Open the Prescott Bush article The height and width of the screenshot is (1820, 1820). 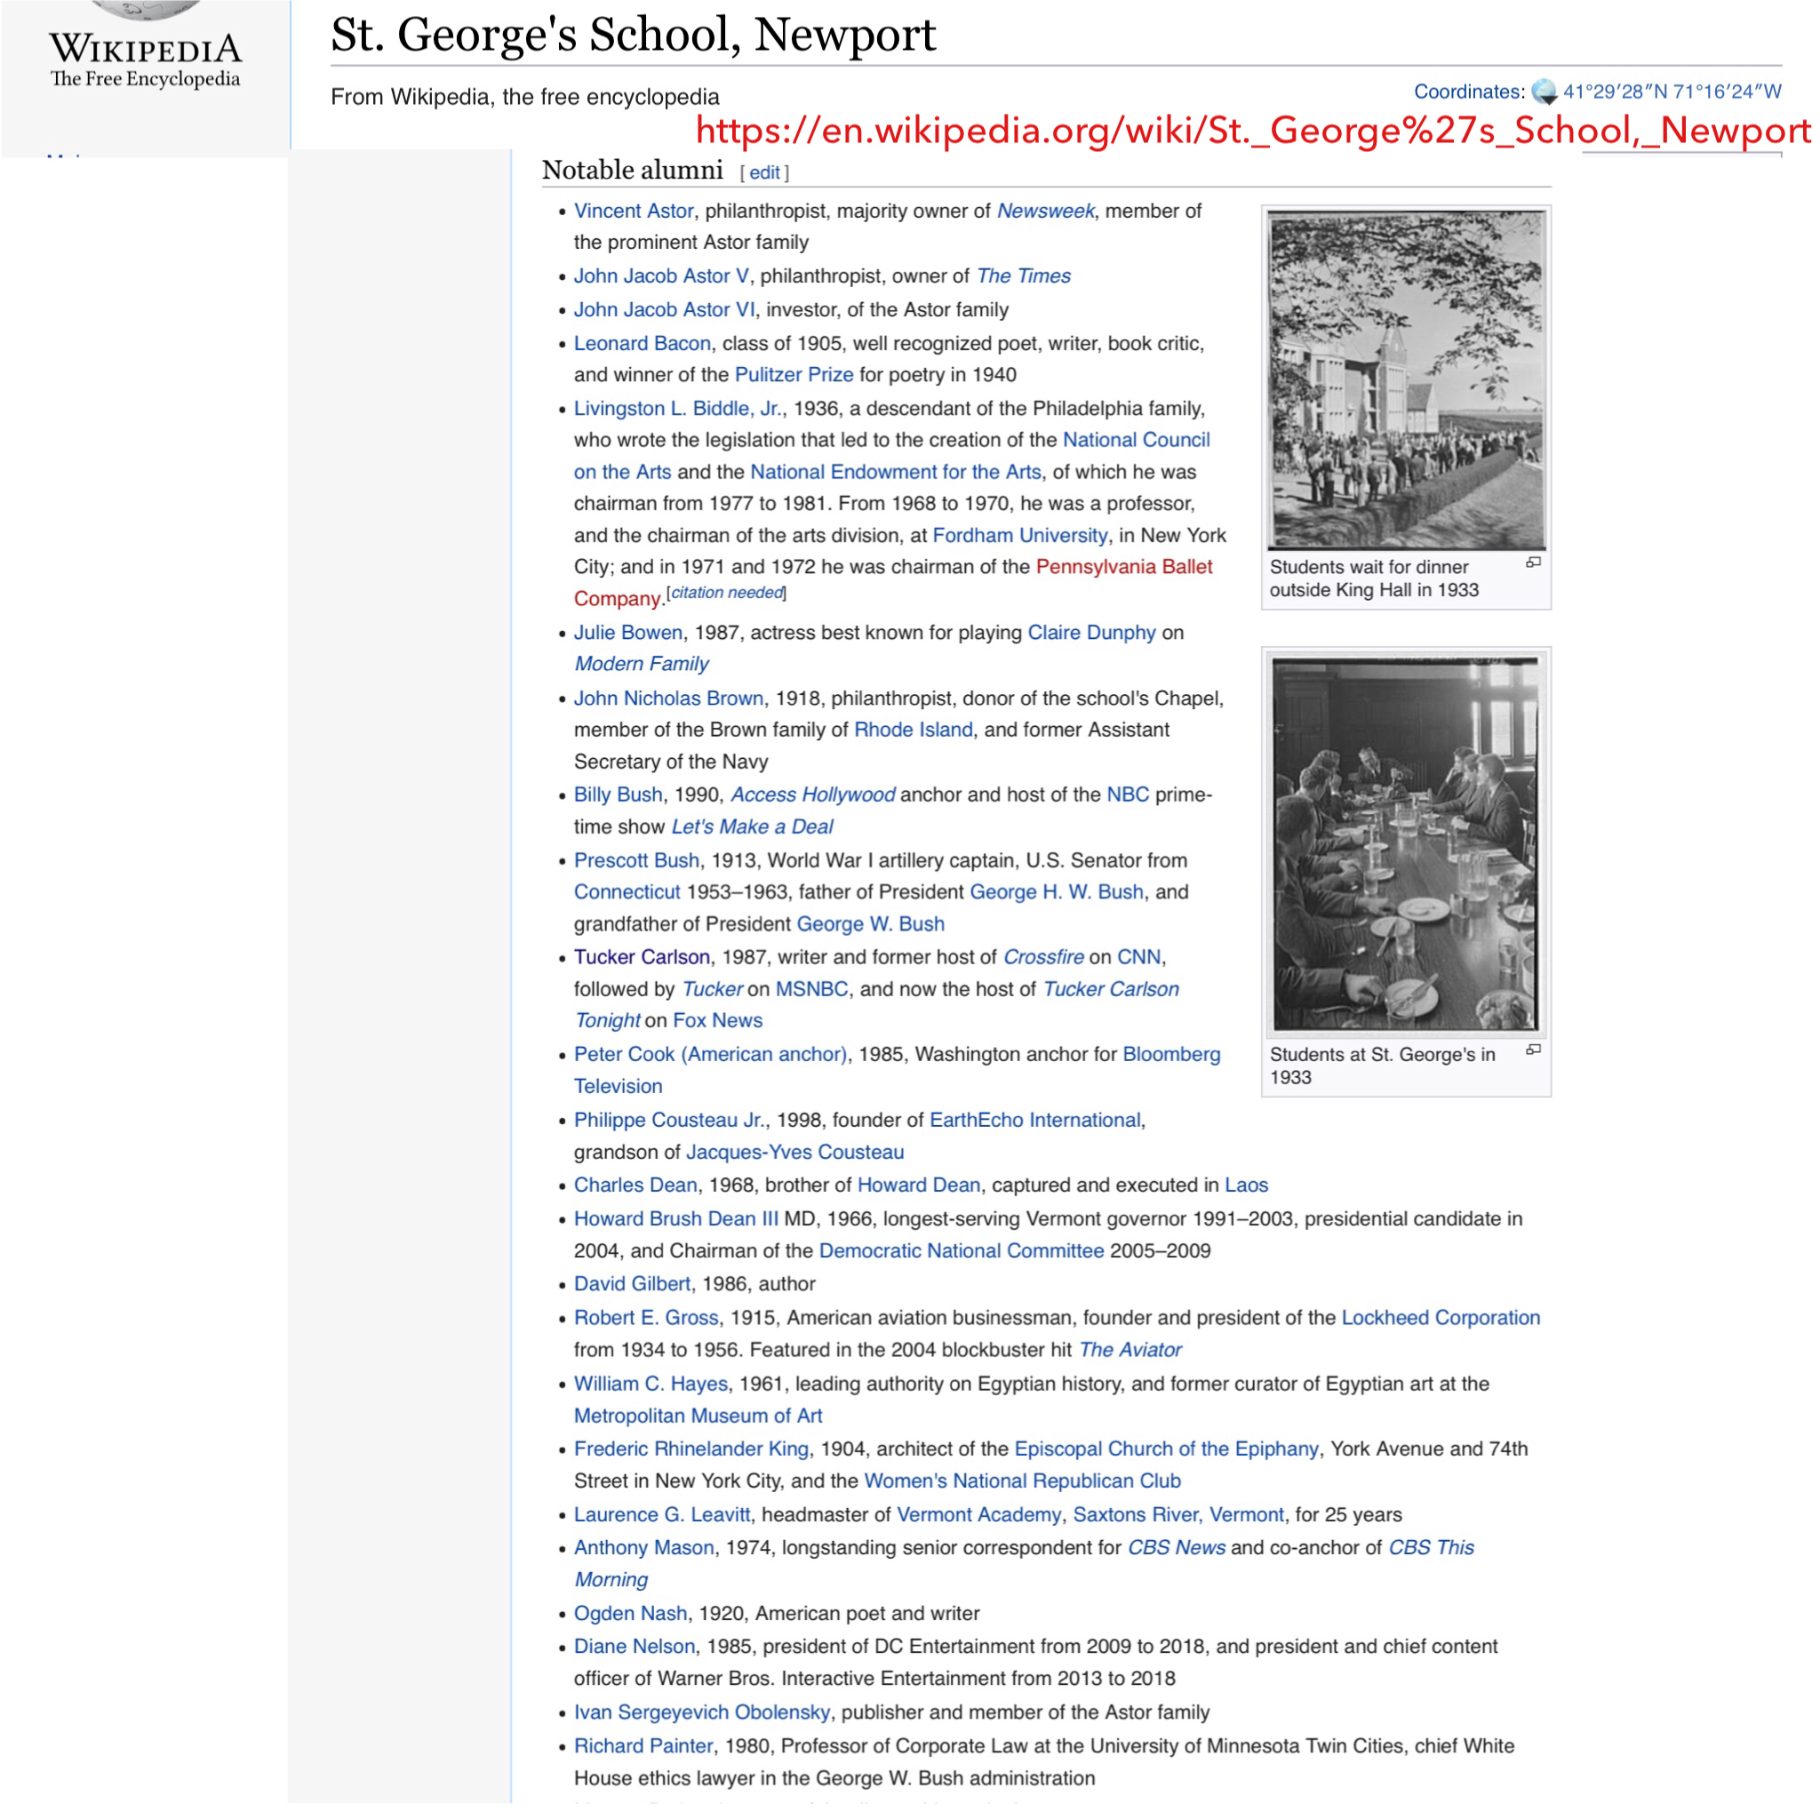(637, 861)
